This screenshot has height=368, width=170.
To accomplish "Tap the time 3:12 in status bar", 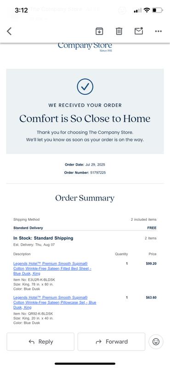I will pyautogui.click(x=21, y=10).
